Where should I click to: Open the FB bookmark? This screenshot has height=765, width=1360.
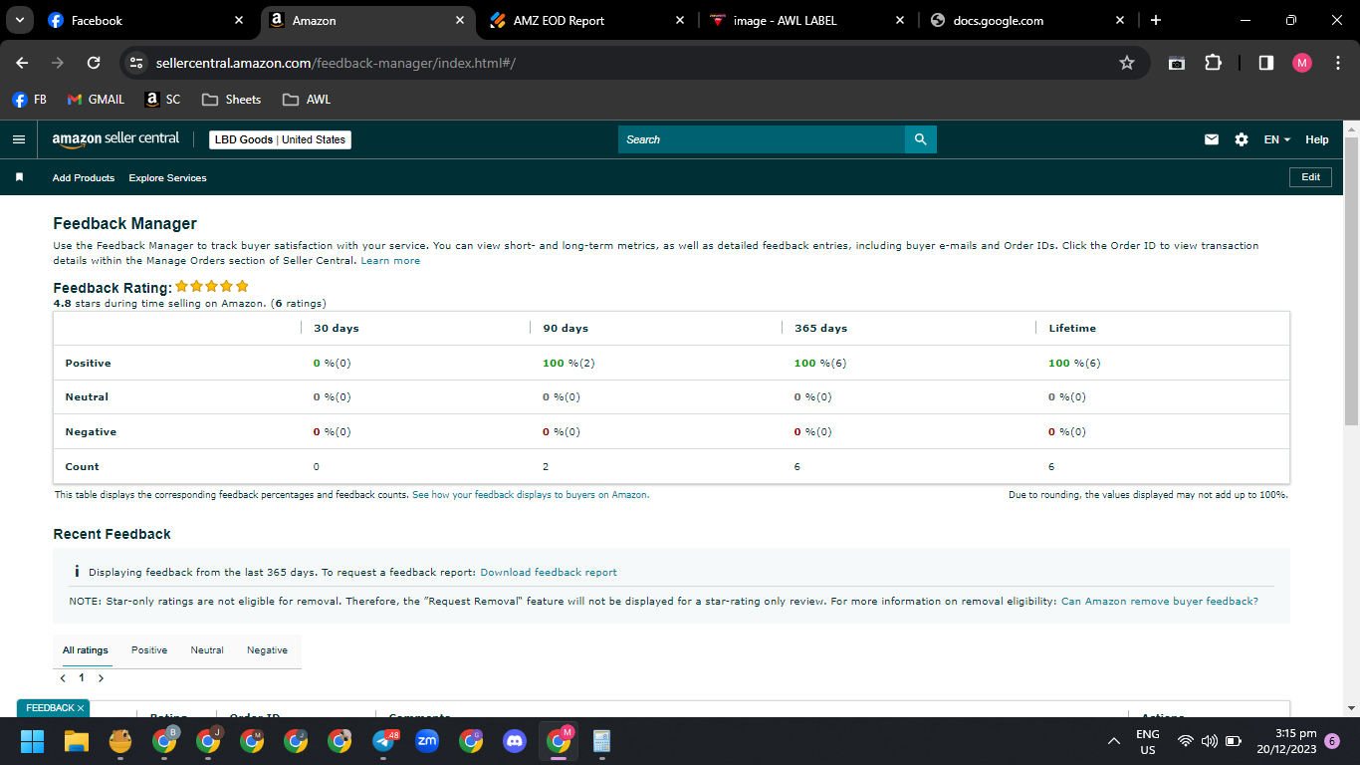[29, 100]
